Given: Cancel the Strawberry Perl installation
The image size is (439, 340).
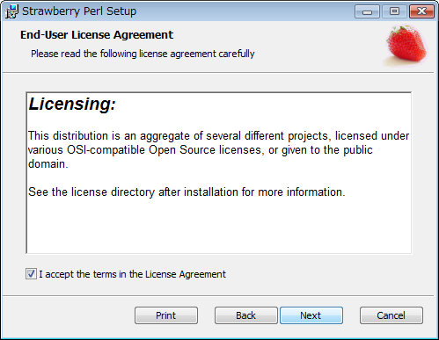Looking at the screenshot, I should click(391, 315).
